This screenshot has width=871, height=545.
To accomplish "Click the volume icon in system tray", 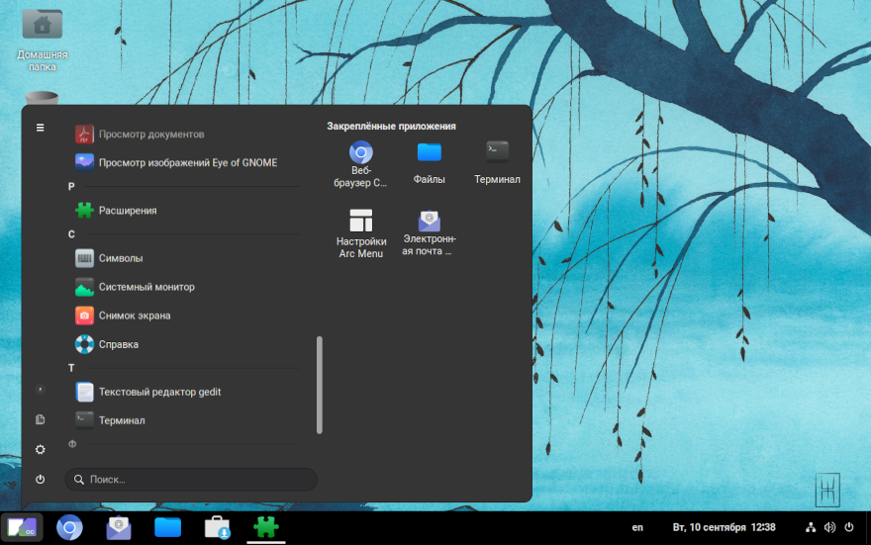I will [829, 527].
